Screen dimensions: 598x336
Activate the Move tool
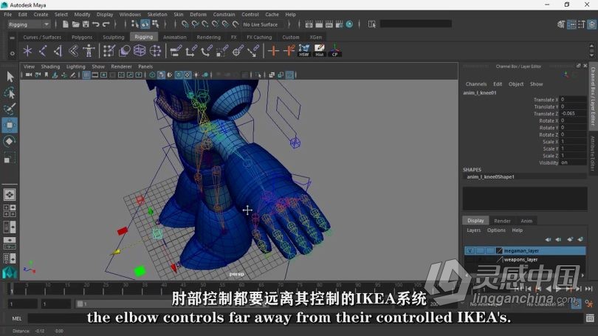[10, 125]
